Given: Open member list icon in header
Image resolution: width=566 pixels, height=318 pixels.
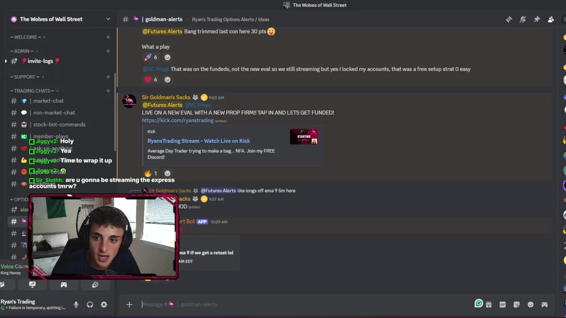Looking at the screenshot, I should click(x=551, y=19).
